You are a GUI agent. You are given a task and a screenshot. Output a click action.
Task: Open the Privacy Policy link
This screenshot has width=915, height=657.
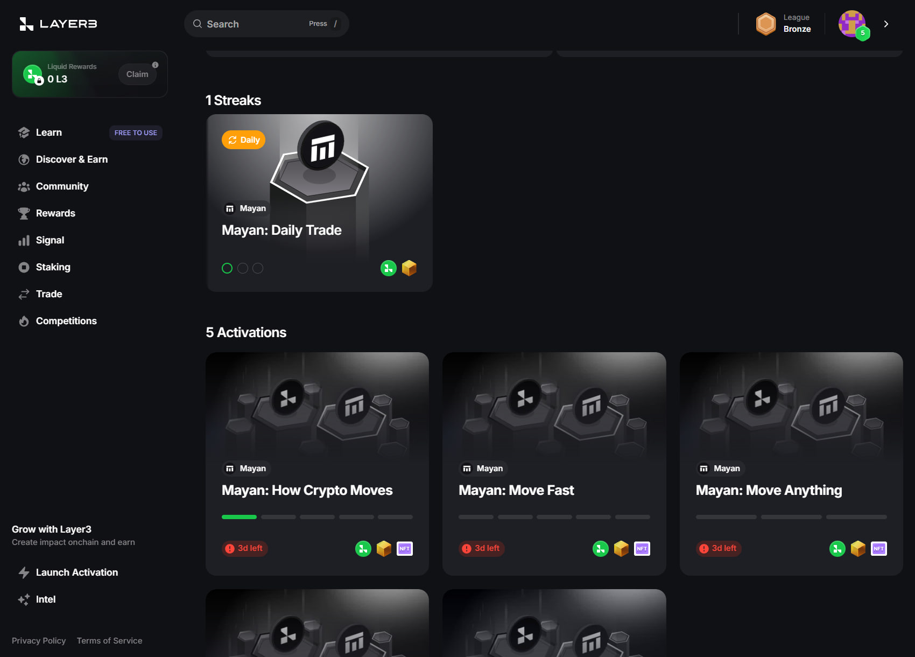coord(39,640)
